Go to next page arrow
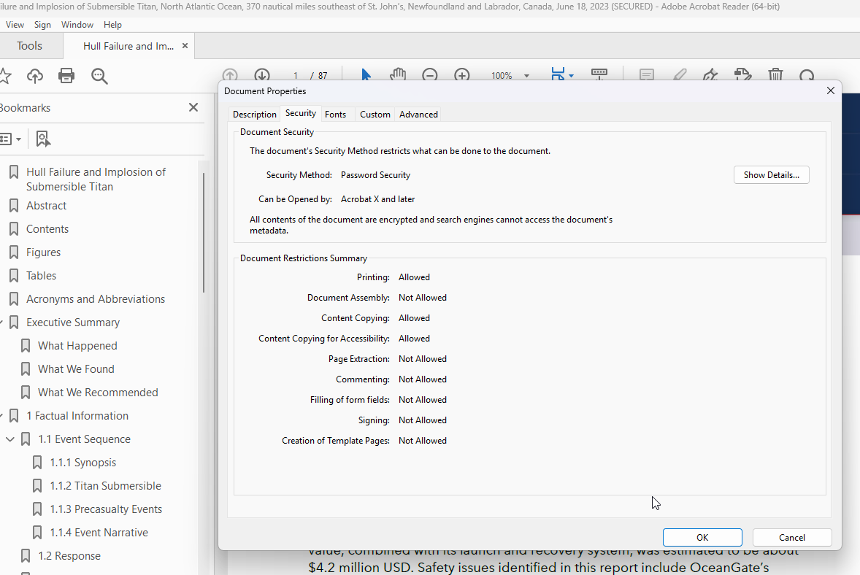 (x=262, y=75)
